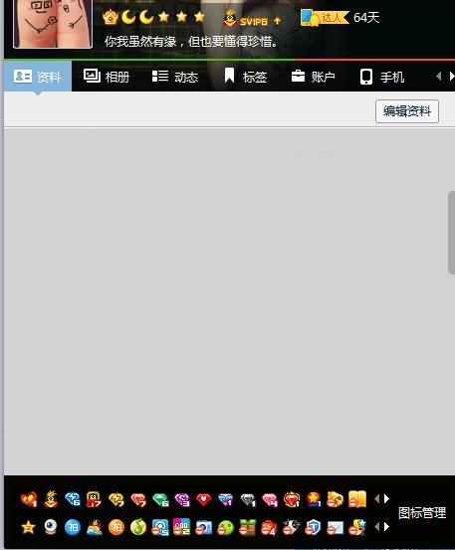
Task: Open 图标管理 icon management
Action: point(422,513)
